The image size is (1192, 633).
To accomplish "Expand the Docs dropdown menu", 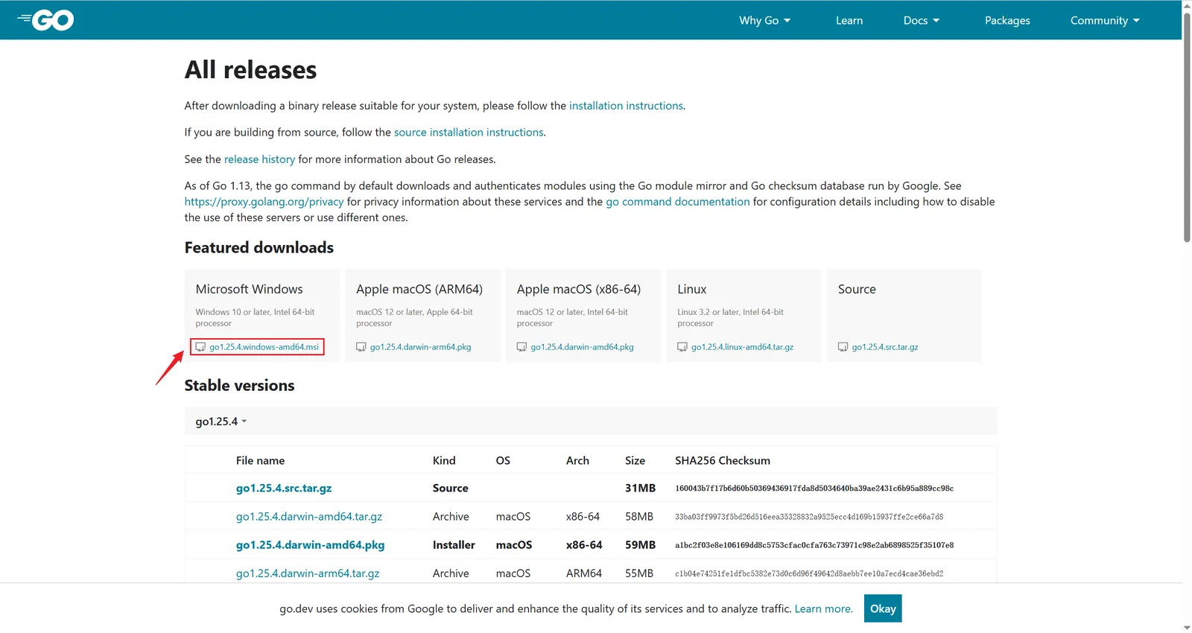I will pyautogui.click(x=922, y=20).
